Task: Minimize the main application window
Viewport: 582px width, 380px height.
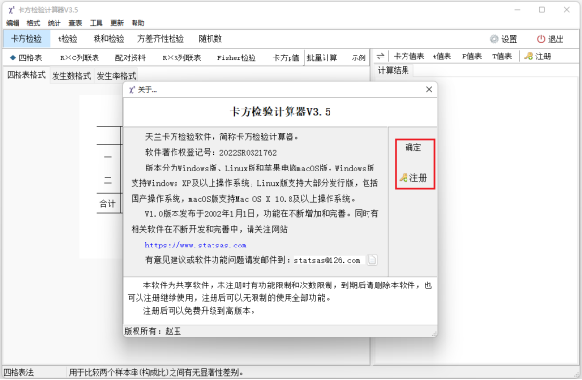Action: coord(517,10)
